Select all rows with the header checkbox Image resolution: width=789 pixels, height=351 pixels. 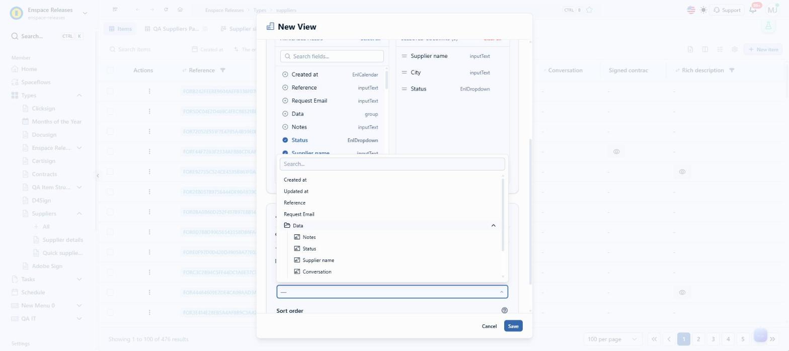(110, 70)
